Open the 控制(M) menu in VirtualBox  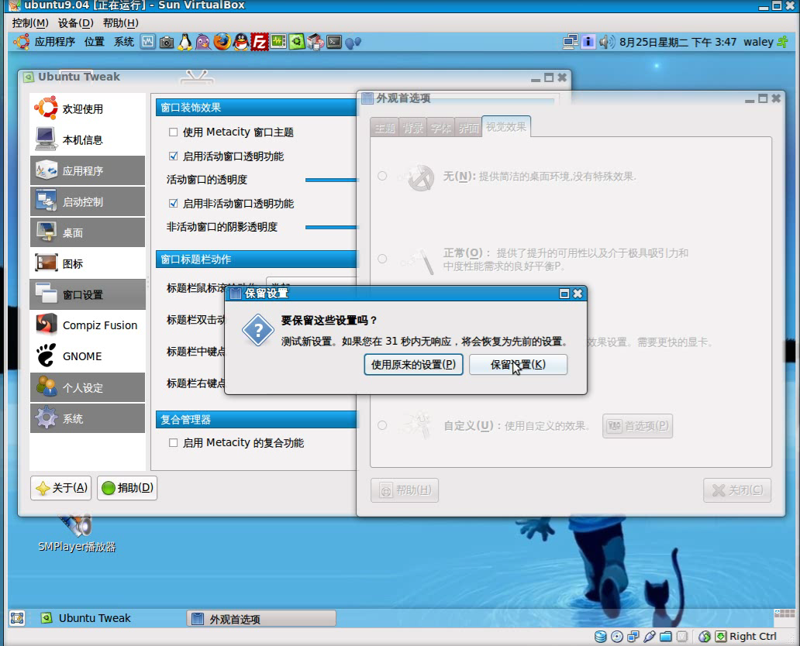click(x=30, y=23)
